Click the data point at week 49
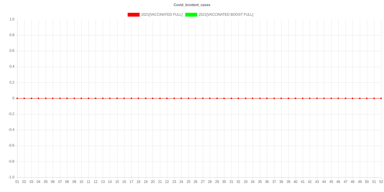 point(360,98)
